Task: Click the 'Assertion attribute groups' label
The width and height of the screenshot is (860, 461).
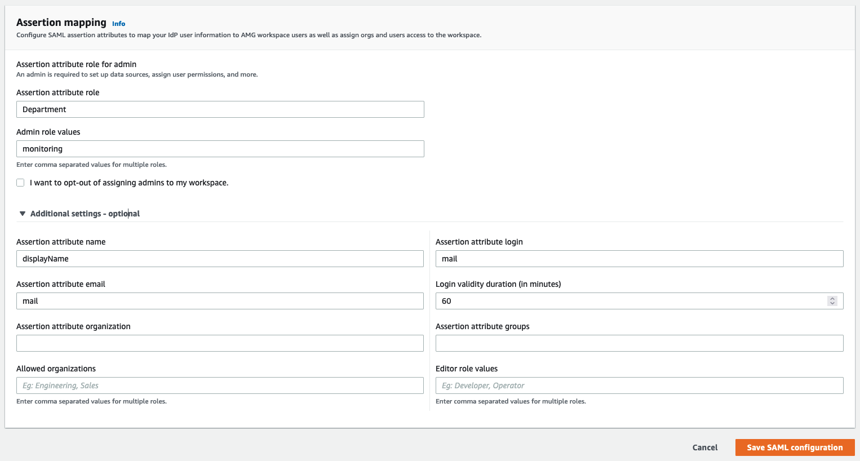Action: 482,326
